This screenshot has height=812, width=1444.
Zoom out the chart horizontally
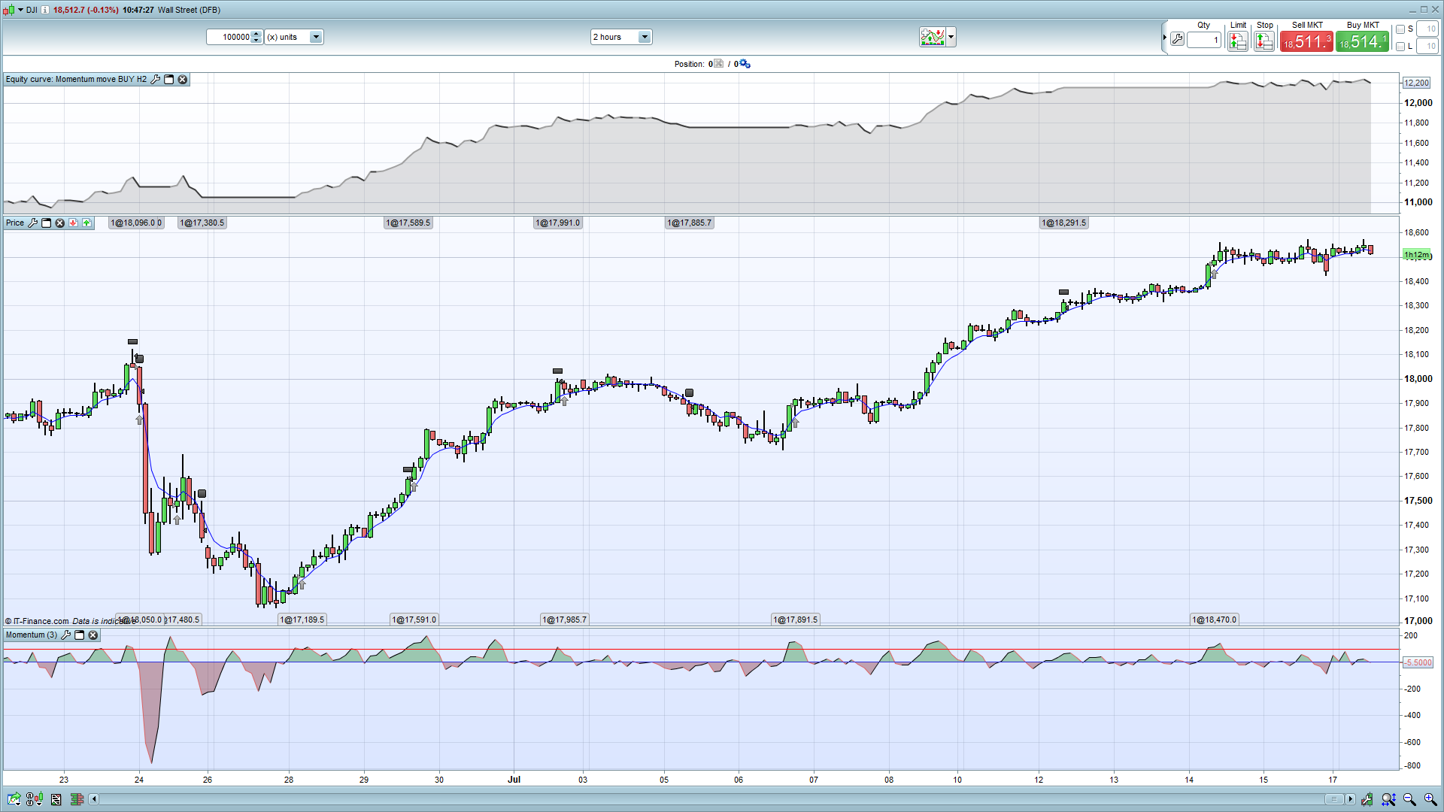coord(1409,799)
